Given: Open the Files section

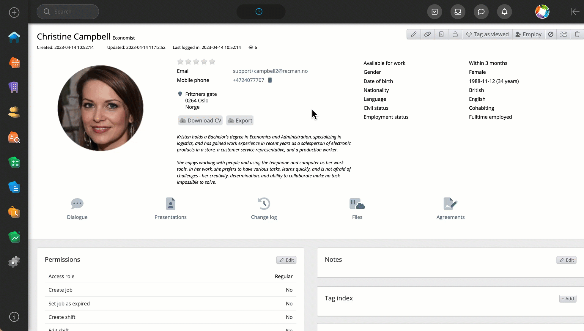Looking at the screenshot, I should coord(357,209).
